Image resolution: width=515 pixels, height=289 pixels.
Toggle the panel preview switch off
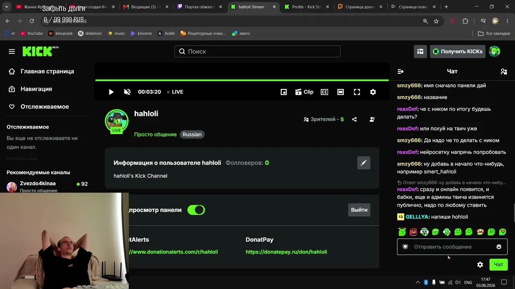[196, 210]
